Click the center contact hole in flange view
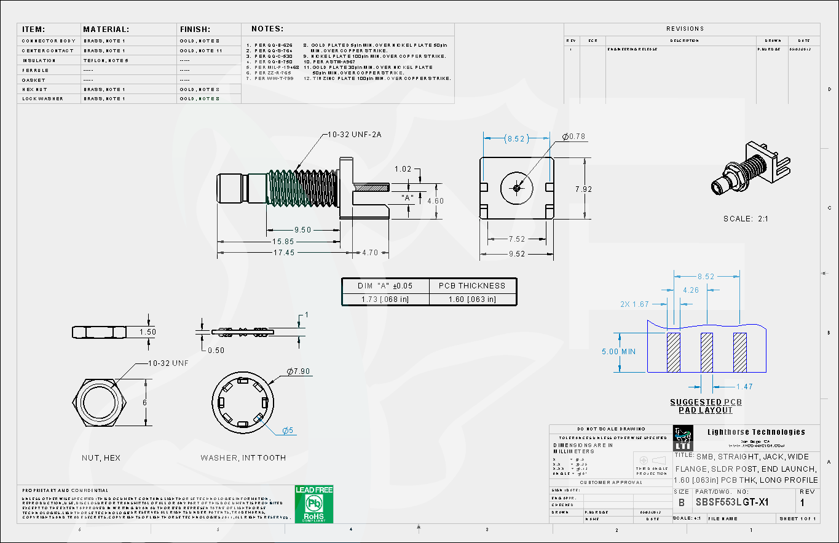Screen dimensions: 839x543 (516, 188)
